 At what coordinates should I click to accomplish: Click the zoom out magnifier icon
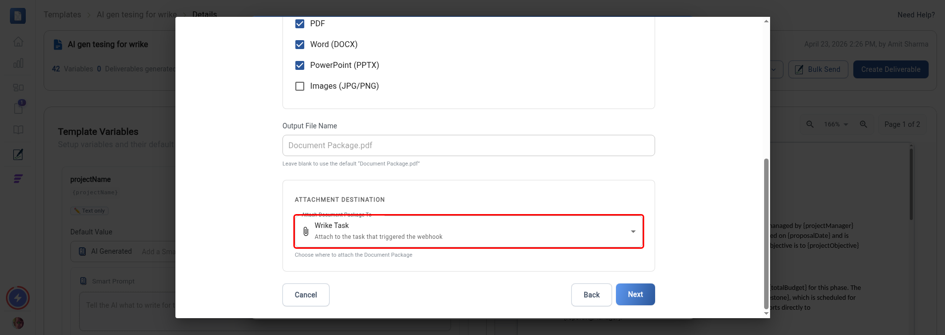(x=810, y=124)
